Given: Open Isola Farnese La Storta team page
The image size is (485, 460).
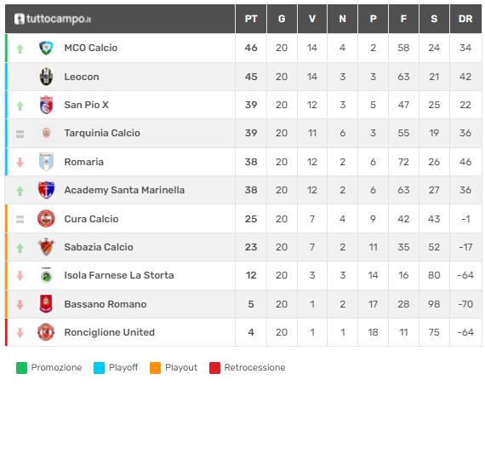Looking at the screenshot, I should (119, 275).
